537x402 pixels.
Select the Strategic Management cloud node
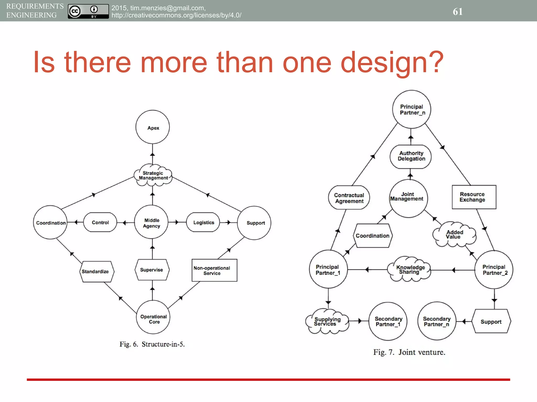pyautogui.click(x=153, y=175)
